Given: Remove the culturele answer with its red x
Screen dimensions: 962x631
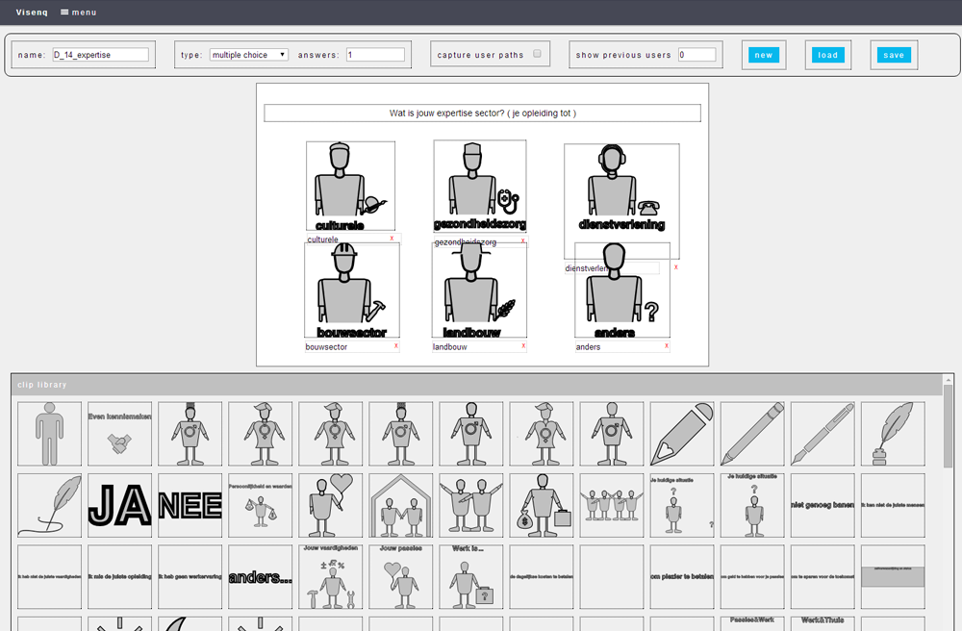Looking at the screenshot, I should pos(392,238).
